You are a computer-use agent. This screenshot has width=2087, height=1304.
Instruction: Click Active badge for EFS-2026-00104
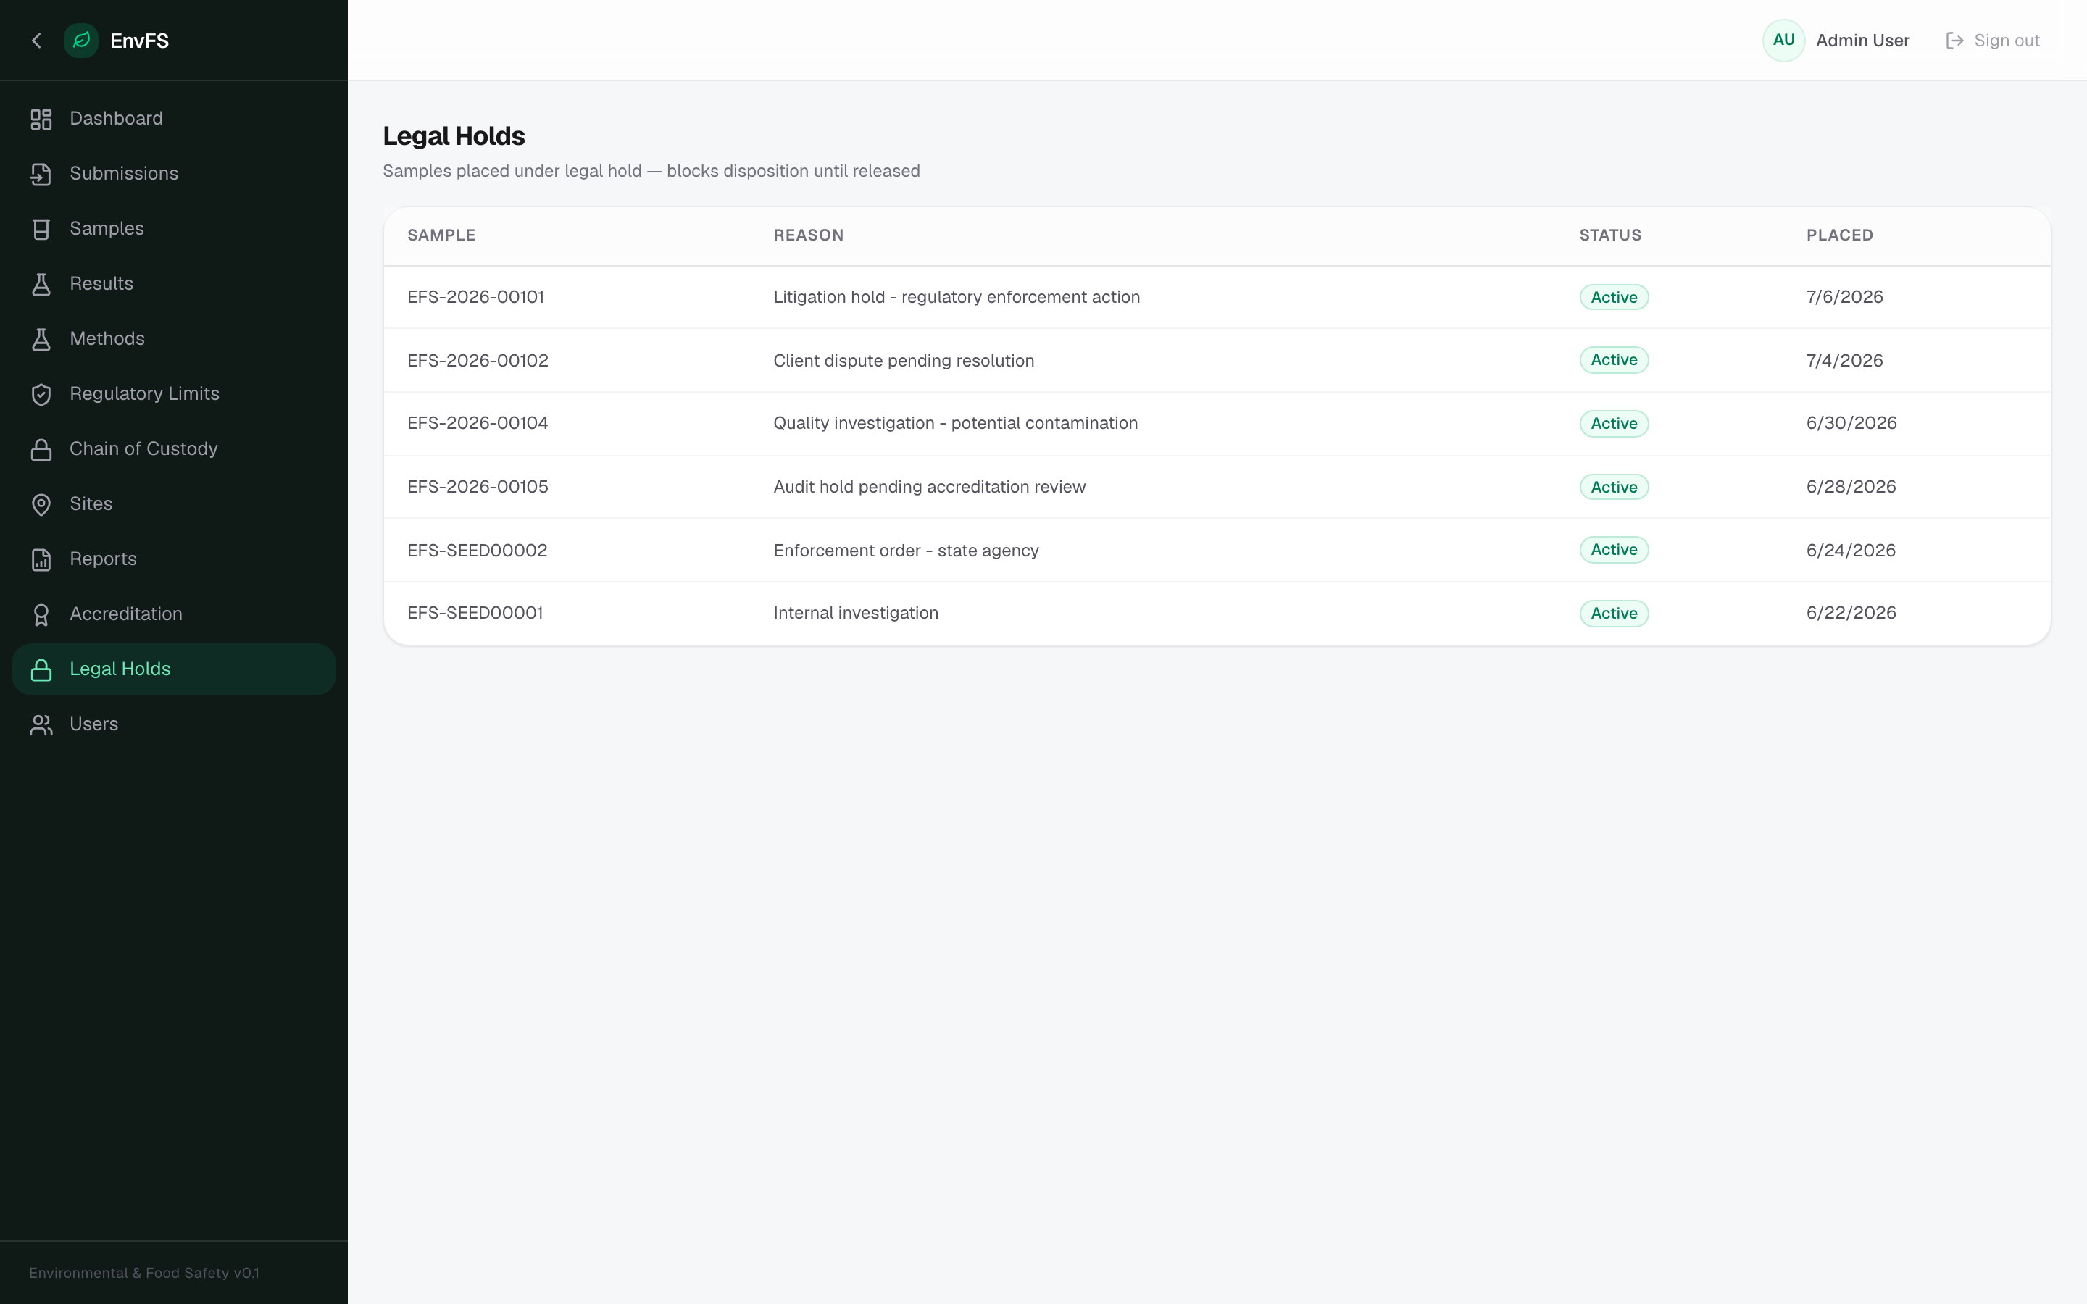[x=1614, y=424]
